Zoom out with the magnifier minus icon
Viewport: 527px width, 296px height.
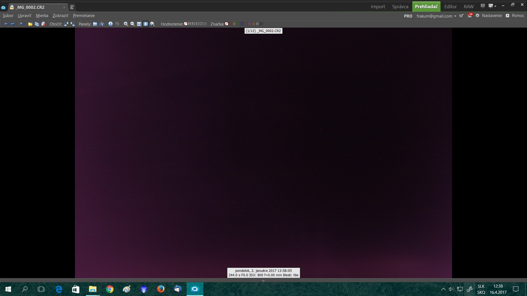(x=132, y=24)
